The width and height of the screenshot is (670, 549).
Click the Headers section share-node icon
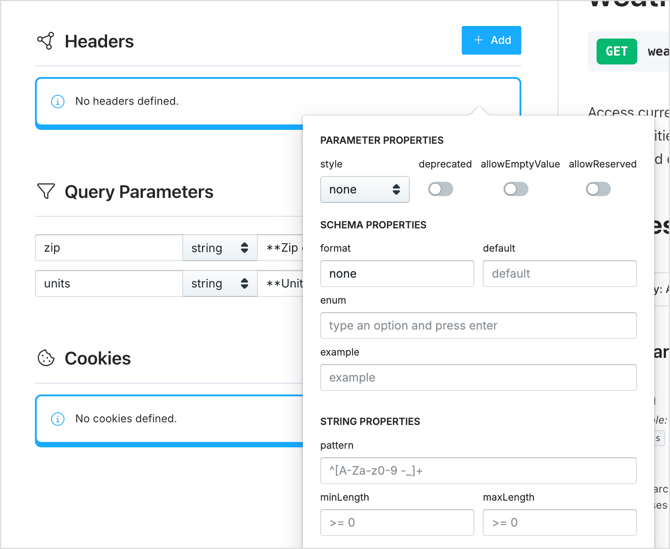[x=46, y=41]
